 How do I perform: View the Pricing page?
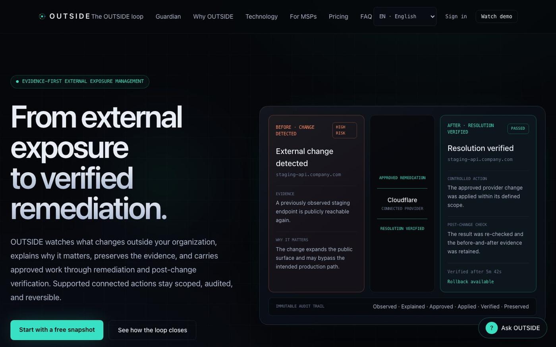[338, 17]
